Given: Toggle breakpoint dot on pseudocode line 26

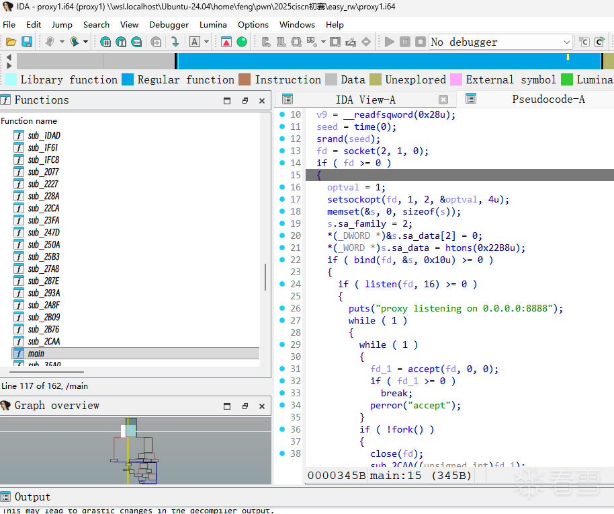Looking at the screenshot, I should point(283,308).
